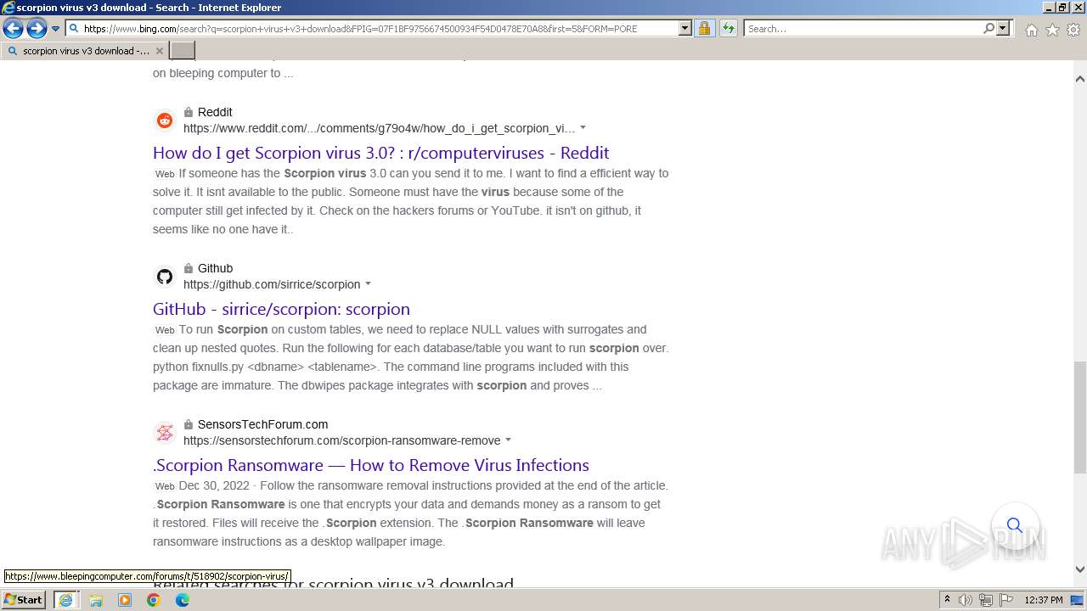This screenshot has height=611, width=1087.
Task: Click the search magnifier in IE search box
Action: pyautogui.click(x=988, y=28)
